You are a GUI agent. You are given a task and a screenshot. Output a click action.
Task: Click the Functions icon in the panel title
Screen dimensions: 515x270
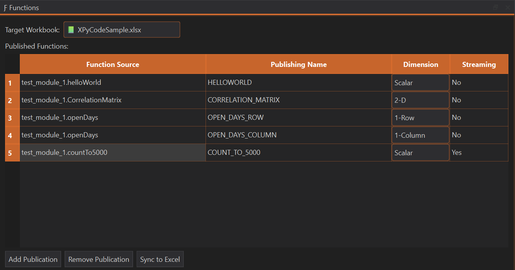click(5, 8)
